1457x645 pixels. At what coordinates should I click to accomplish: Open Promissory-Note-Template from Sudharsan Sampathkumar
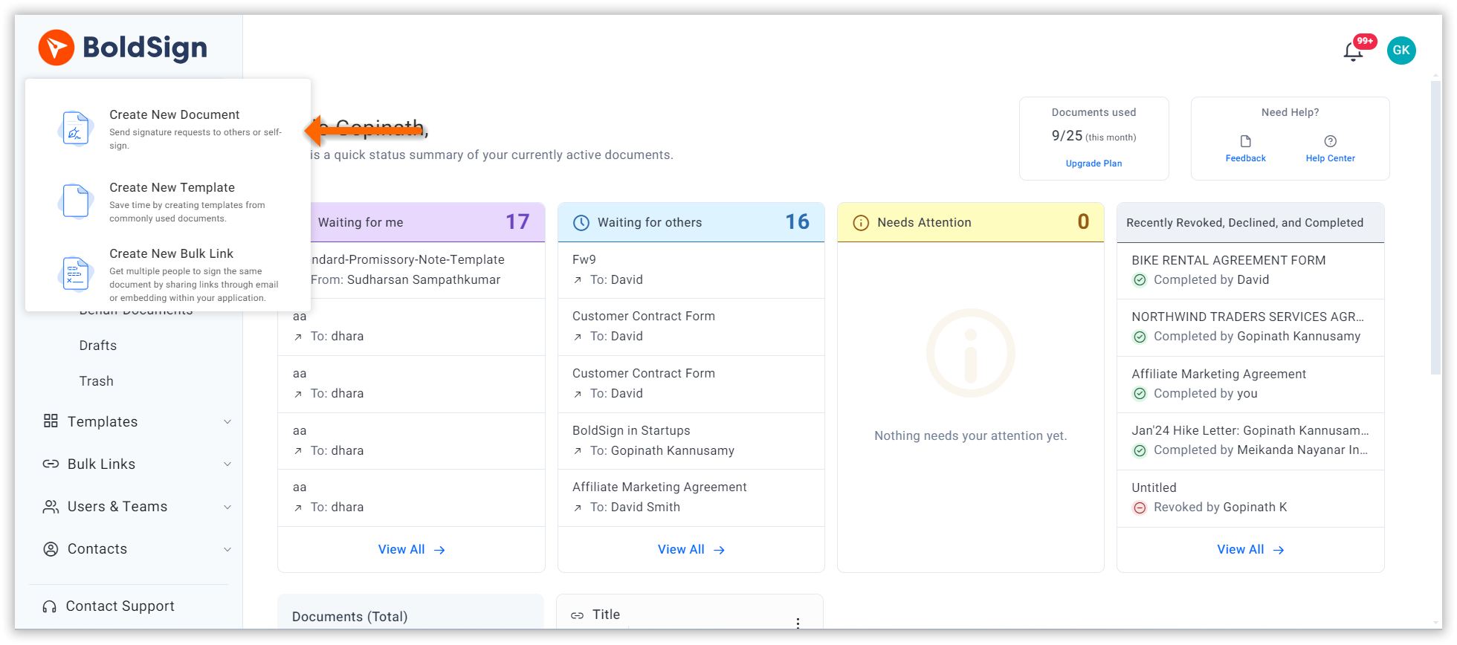pos(411,270)
